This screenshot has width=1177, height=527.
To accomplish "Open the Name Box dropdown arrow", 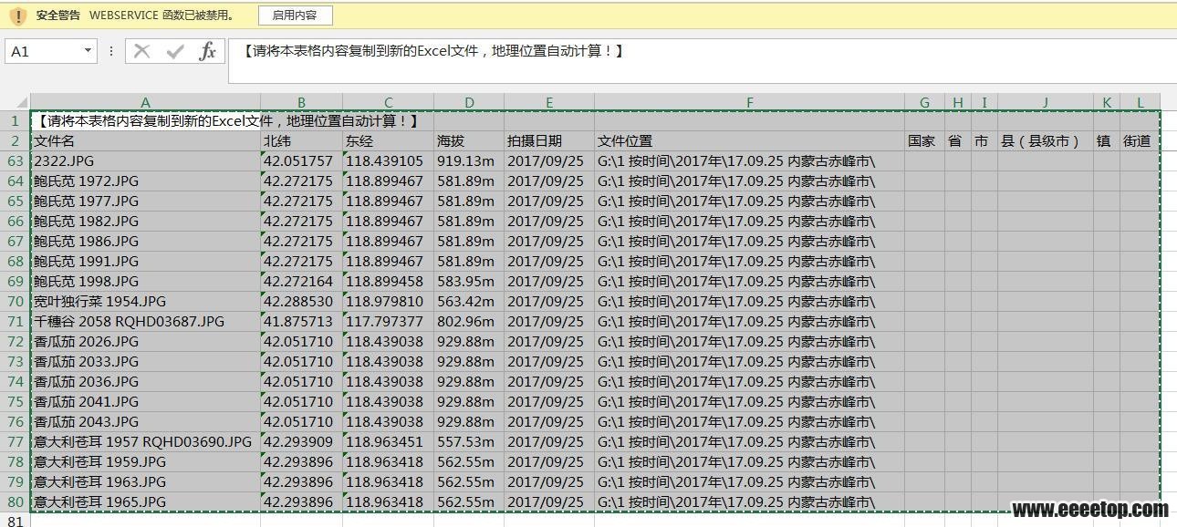I will 88,51.
